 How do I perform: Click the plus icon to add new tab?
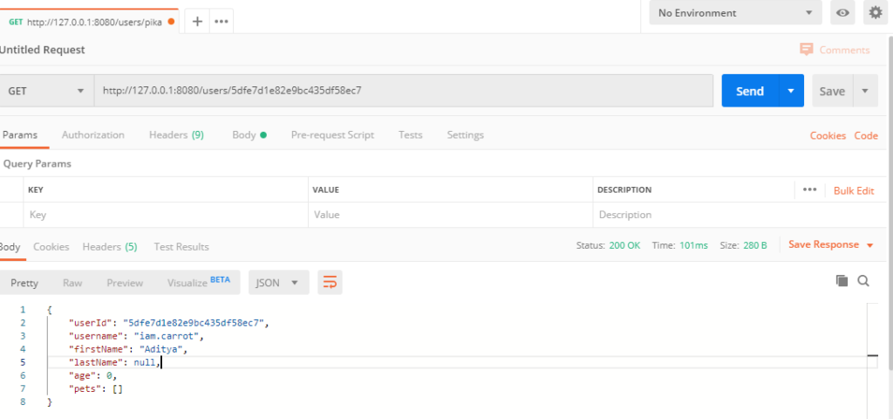point(198,21)
